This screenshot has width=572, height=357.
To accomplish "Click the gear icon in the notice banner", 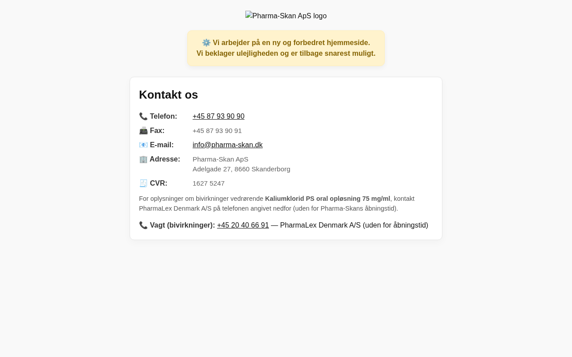I will 206,43.
